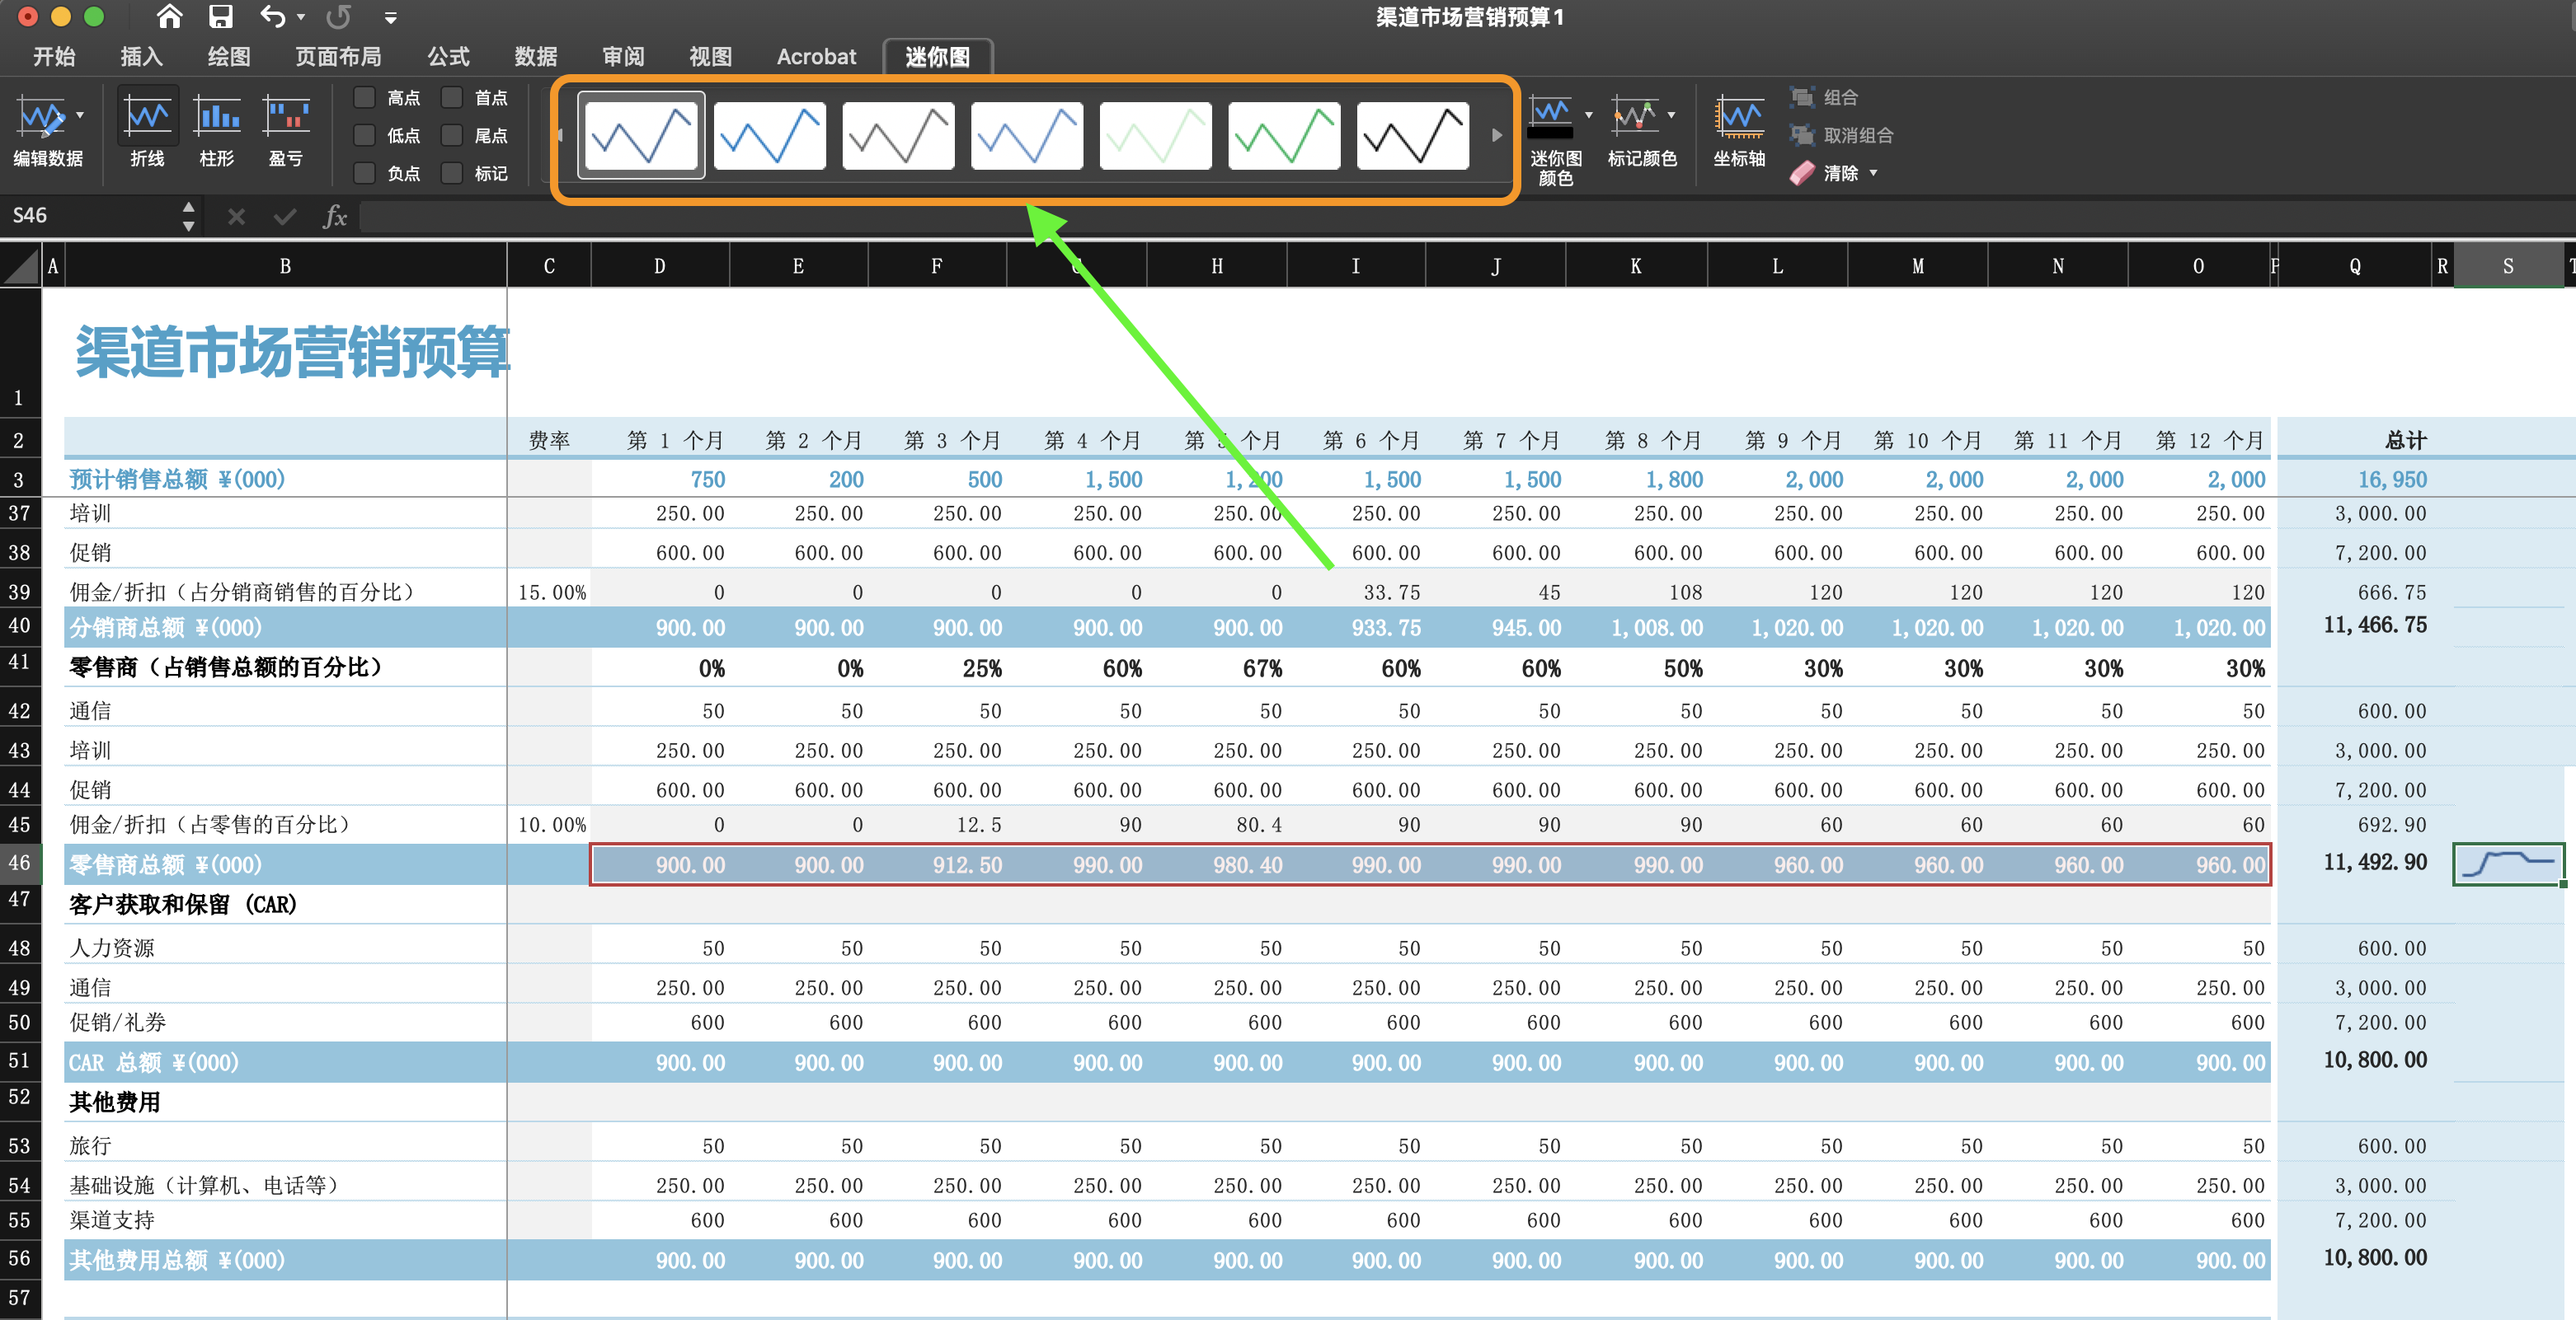Open the 迷你图颜色 dropdown arrow
2576x1320 pixels.
[x=1590, y=113]
